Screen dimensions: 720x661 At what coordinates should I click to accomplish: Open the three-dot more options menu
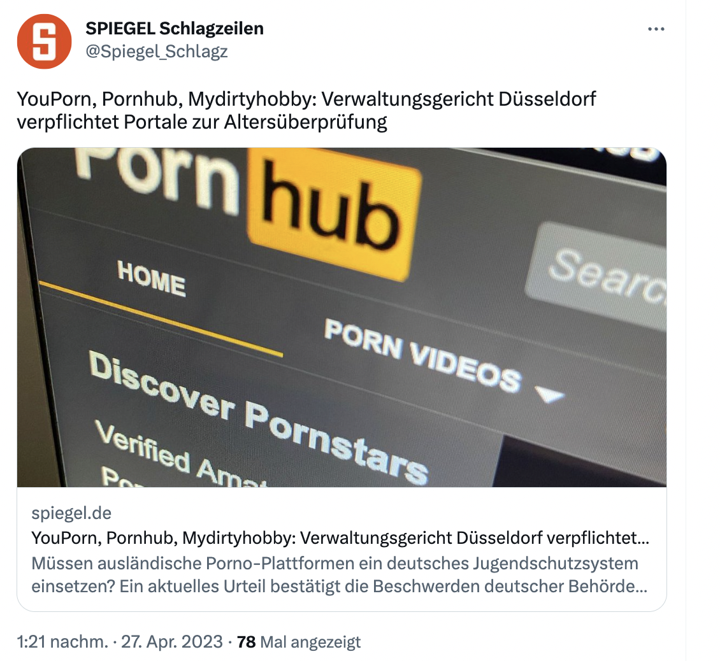(x=656, y=29)
